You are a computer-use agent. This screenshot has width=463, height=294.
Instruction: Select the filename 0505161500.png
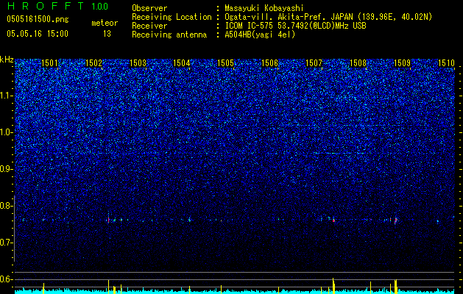pos(38,20)
